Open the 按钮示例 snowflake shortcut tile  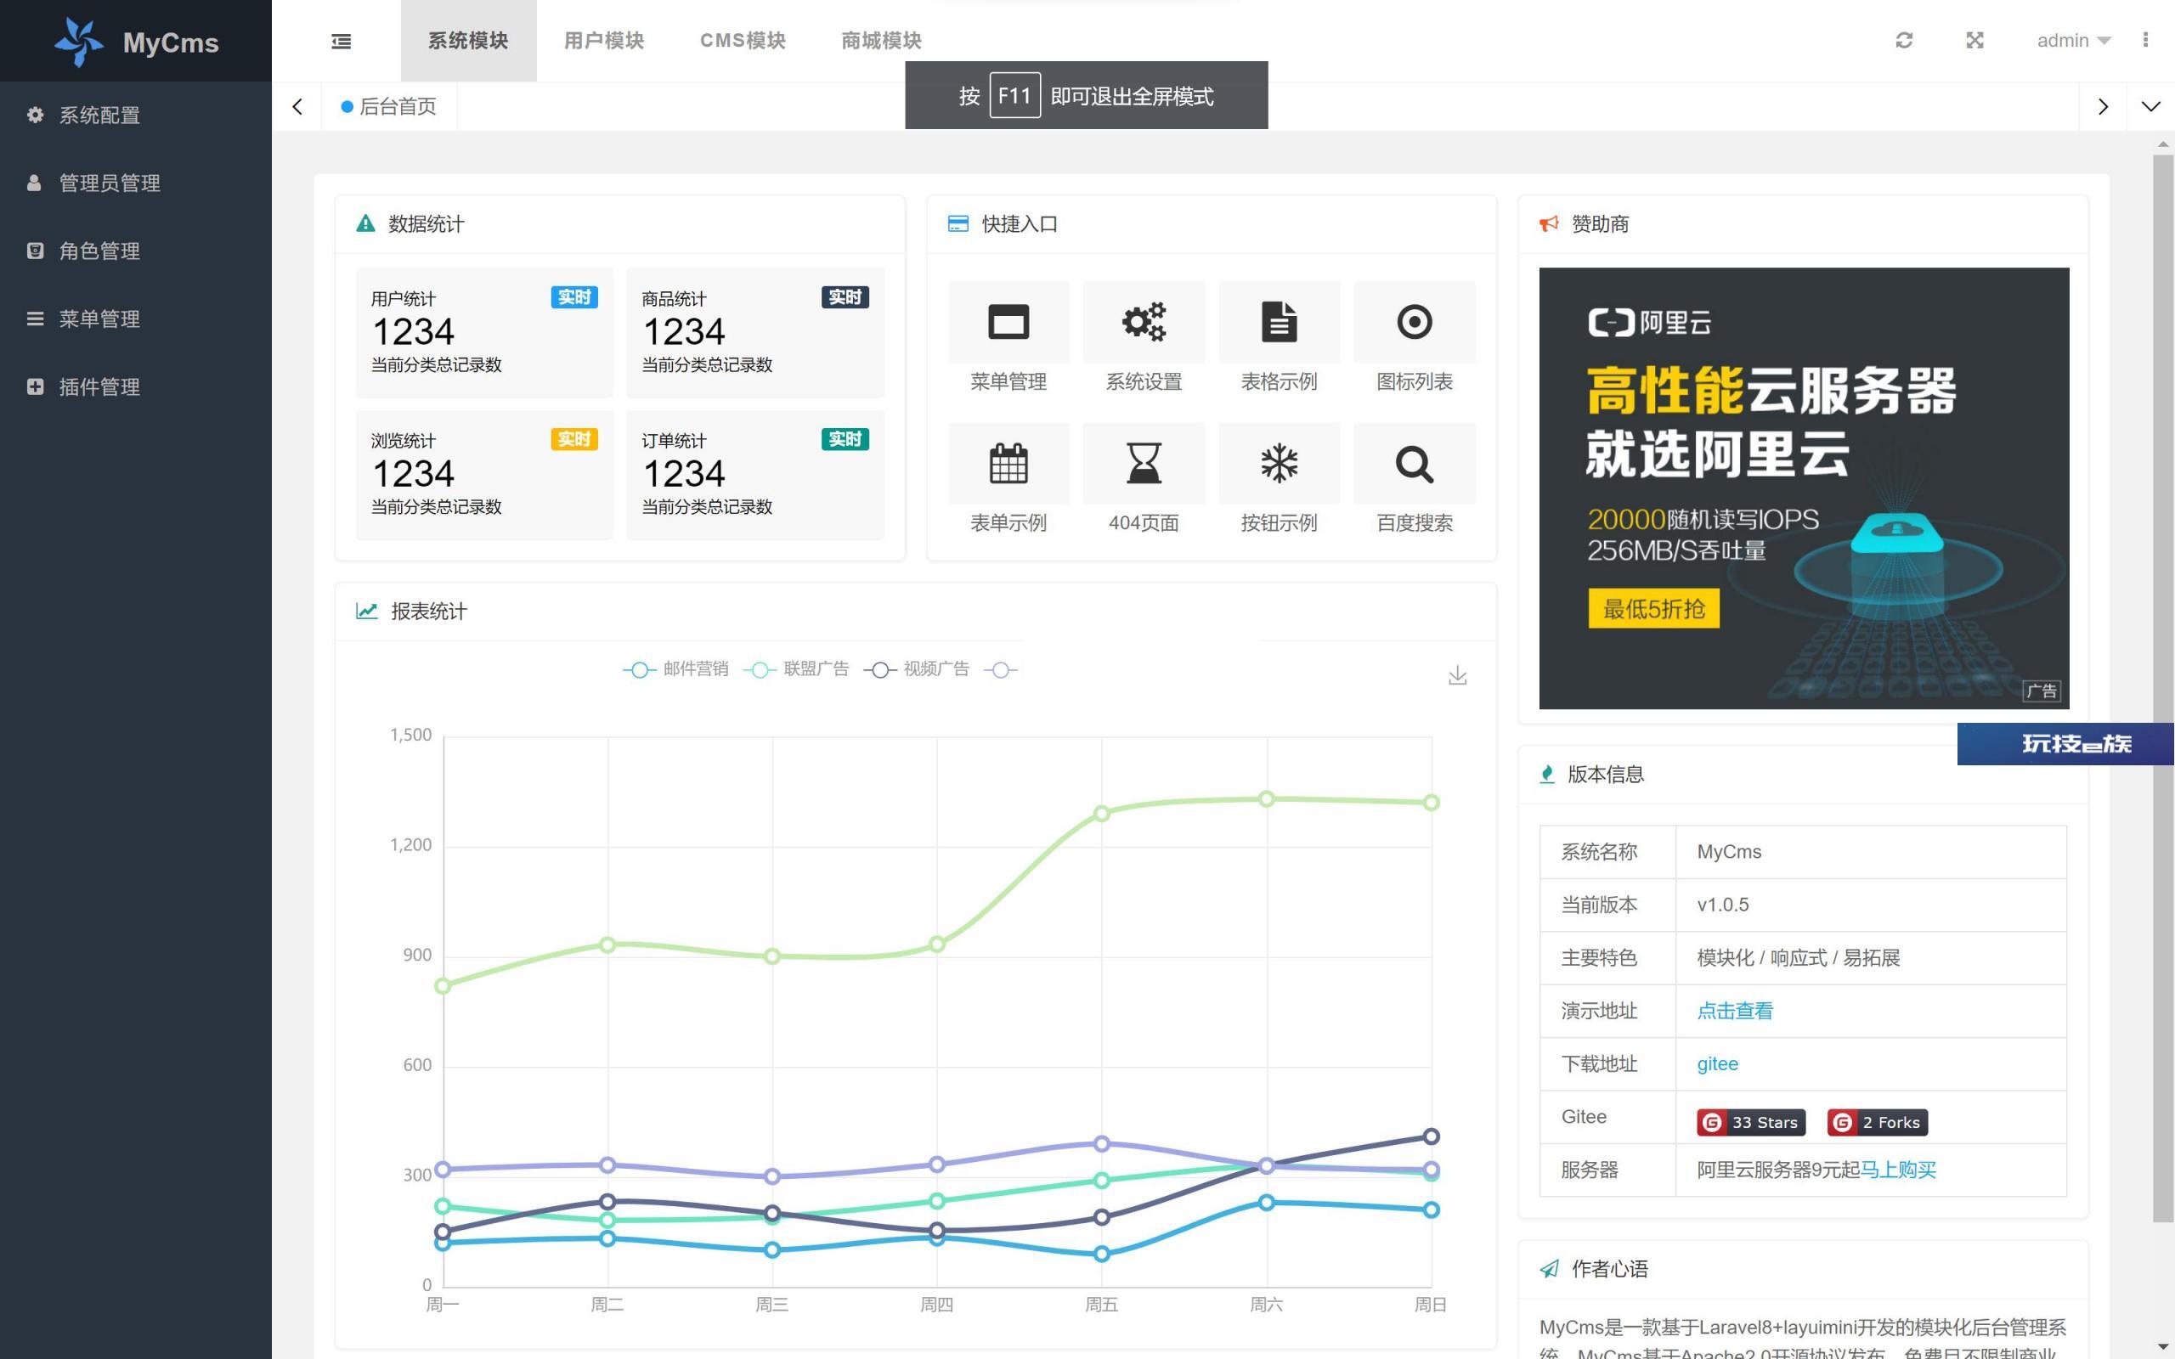pyautogui.click(x=1279, y=480)
